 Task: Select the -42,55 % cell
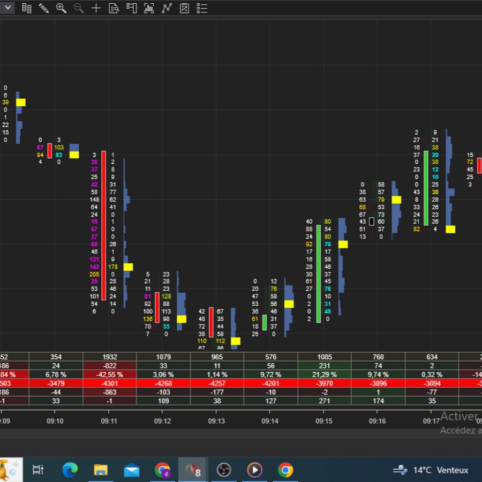(x=110, y=374)
